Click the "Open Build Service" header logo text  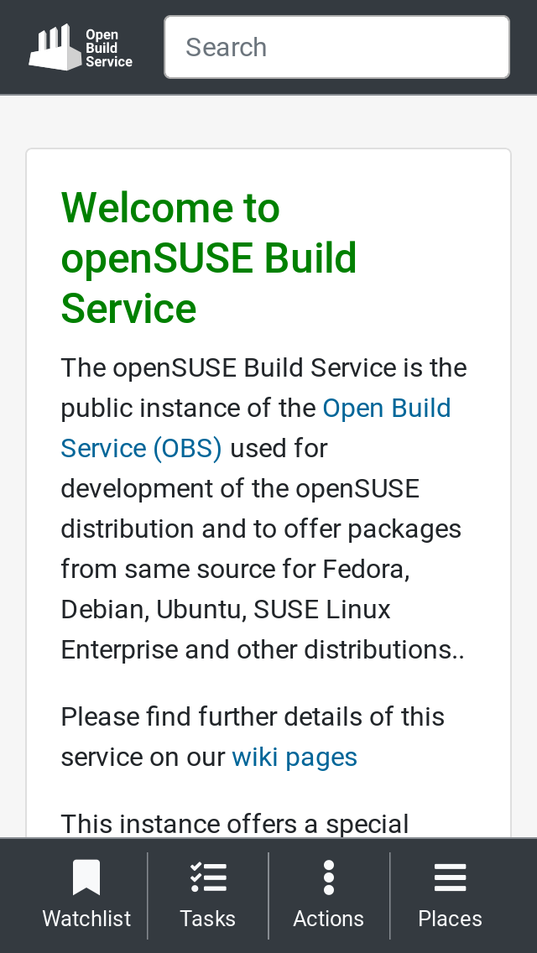pos(108,48)
